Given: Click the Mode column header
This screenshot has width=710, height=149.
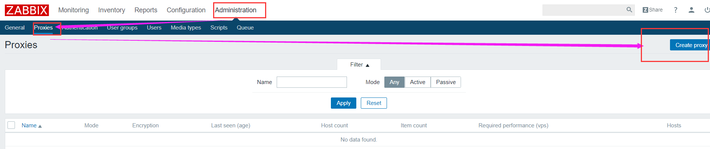Looking at the screenshot, I should coord(92,125).
